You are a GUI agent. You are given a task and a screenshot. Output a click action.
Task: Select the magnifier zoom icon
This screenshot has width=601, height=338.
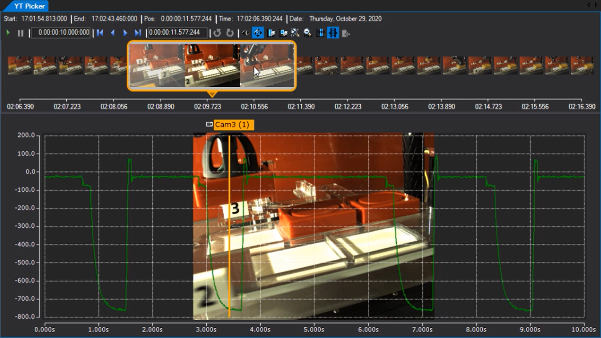(307, 33)
